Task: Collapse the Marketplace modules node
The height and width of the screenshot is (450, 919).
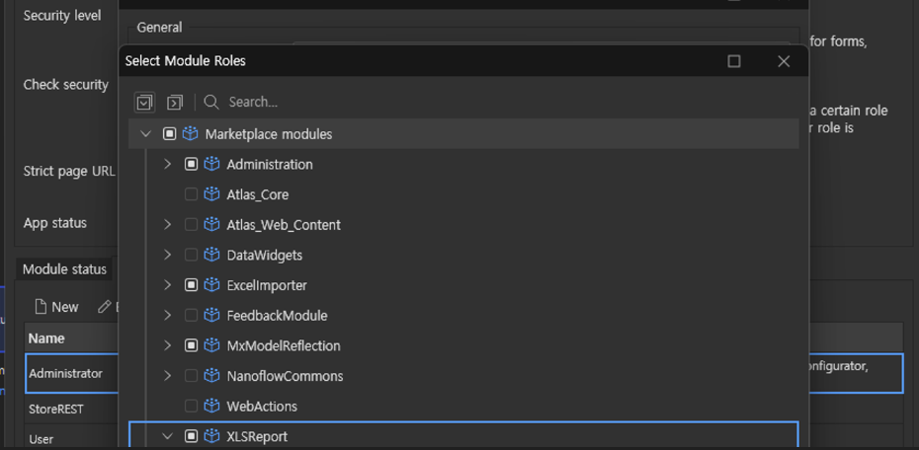Action: (146, 134)
